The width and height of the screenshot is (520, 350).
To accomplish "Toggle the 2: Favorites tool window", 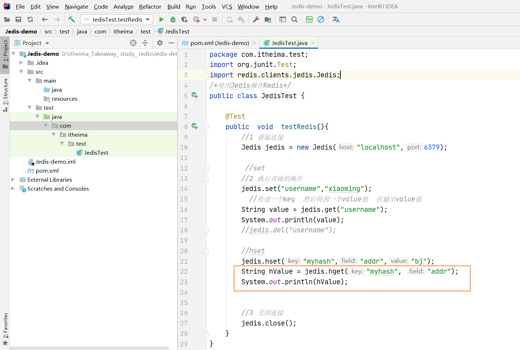I will pos(5,329).
